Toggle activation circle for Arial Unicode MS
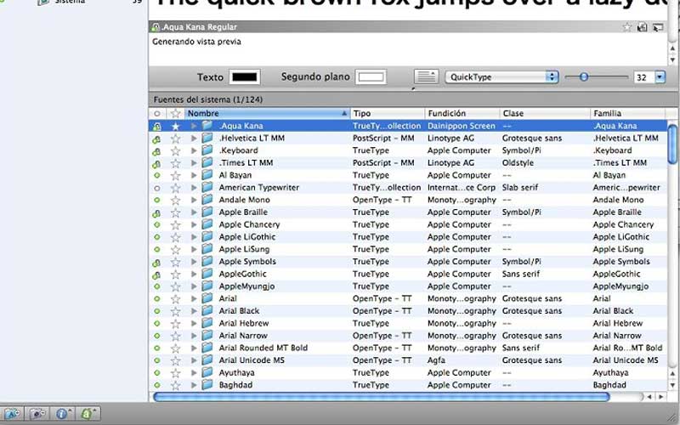This screenshot has height=425, width=680. [x=157, y=360]
